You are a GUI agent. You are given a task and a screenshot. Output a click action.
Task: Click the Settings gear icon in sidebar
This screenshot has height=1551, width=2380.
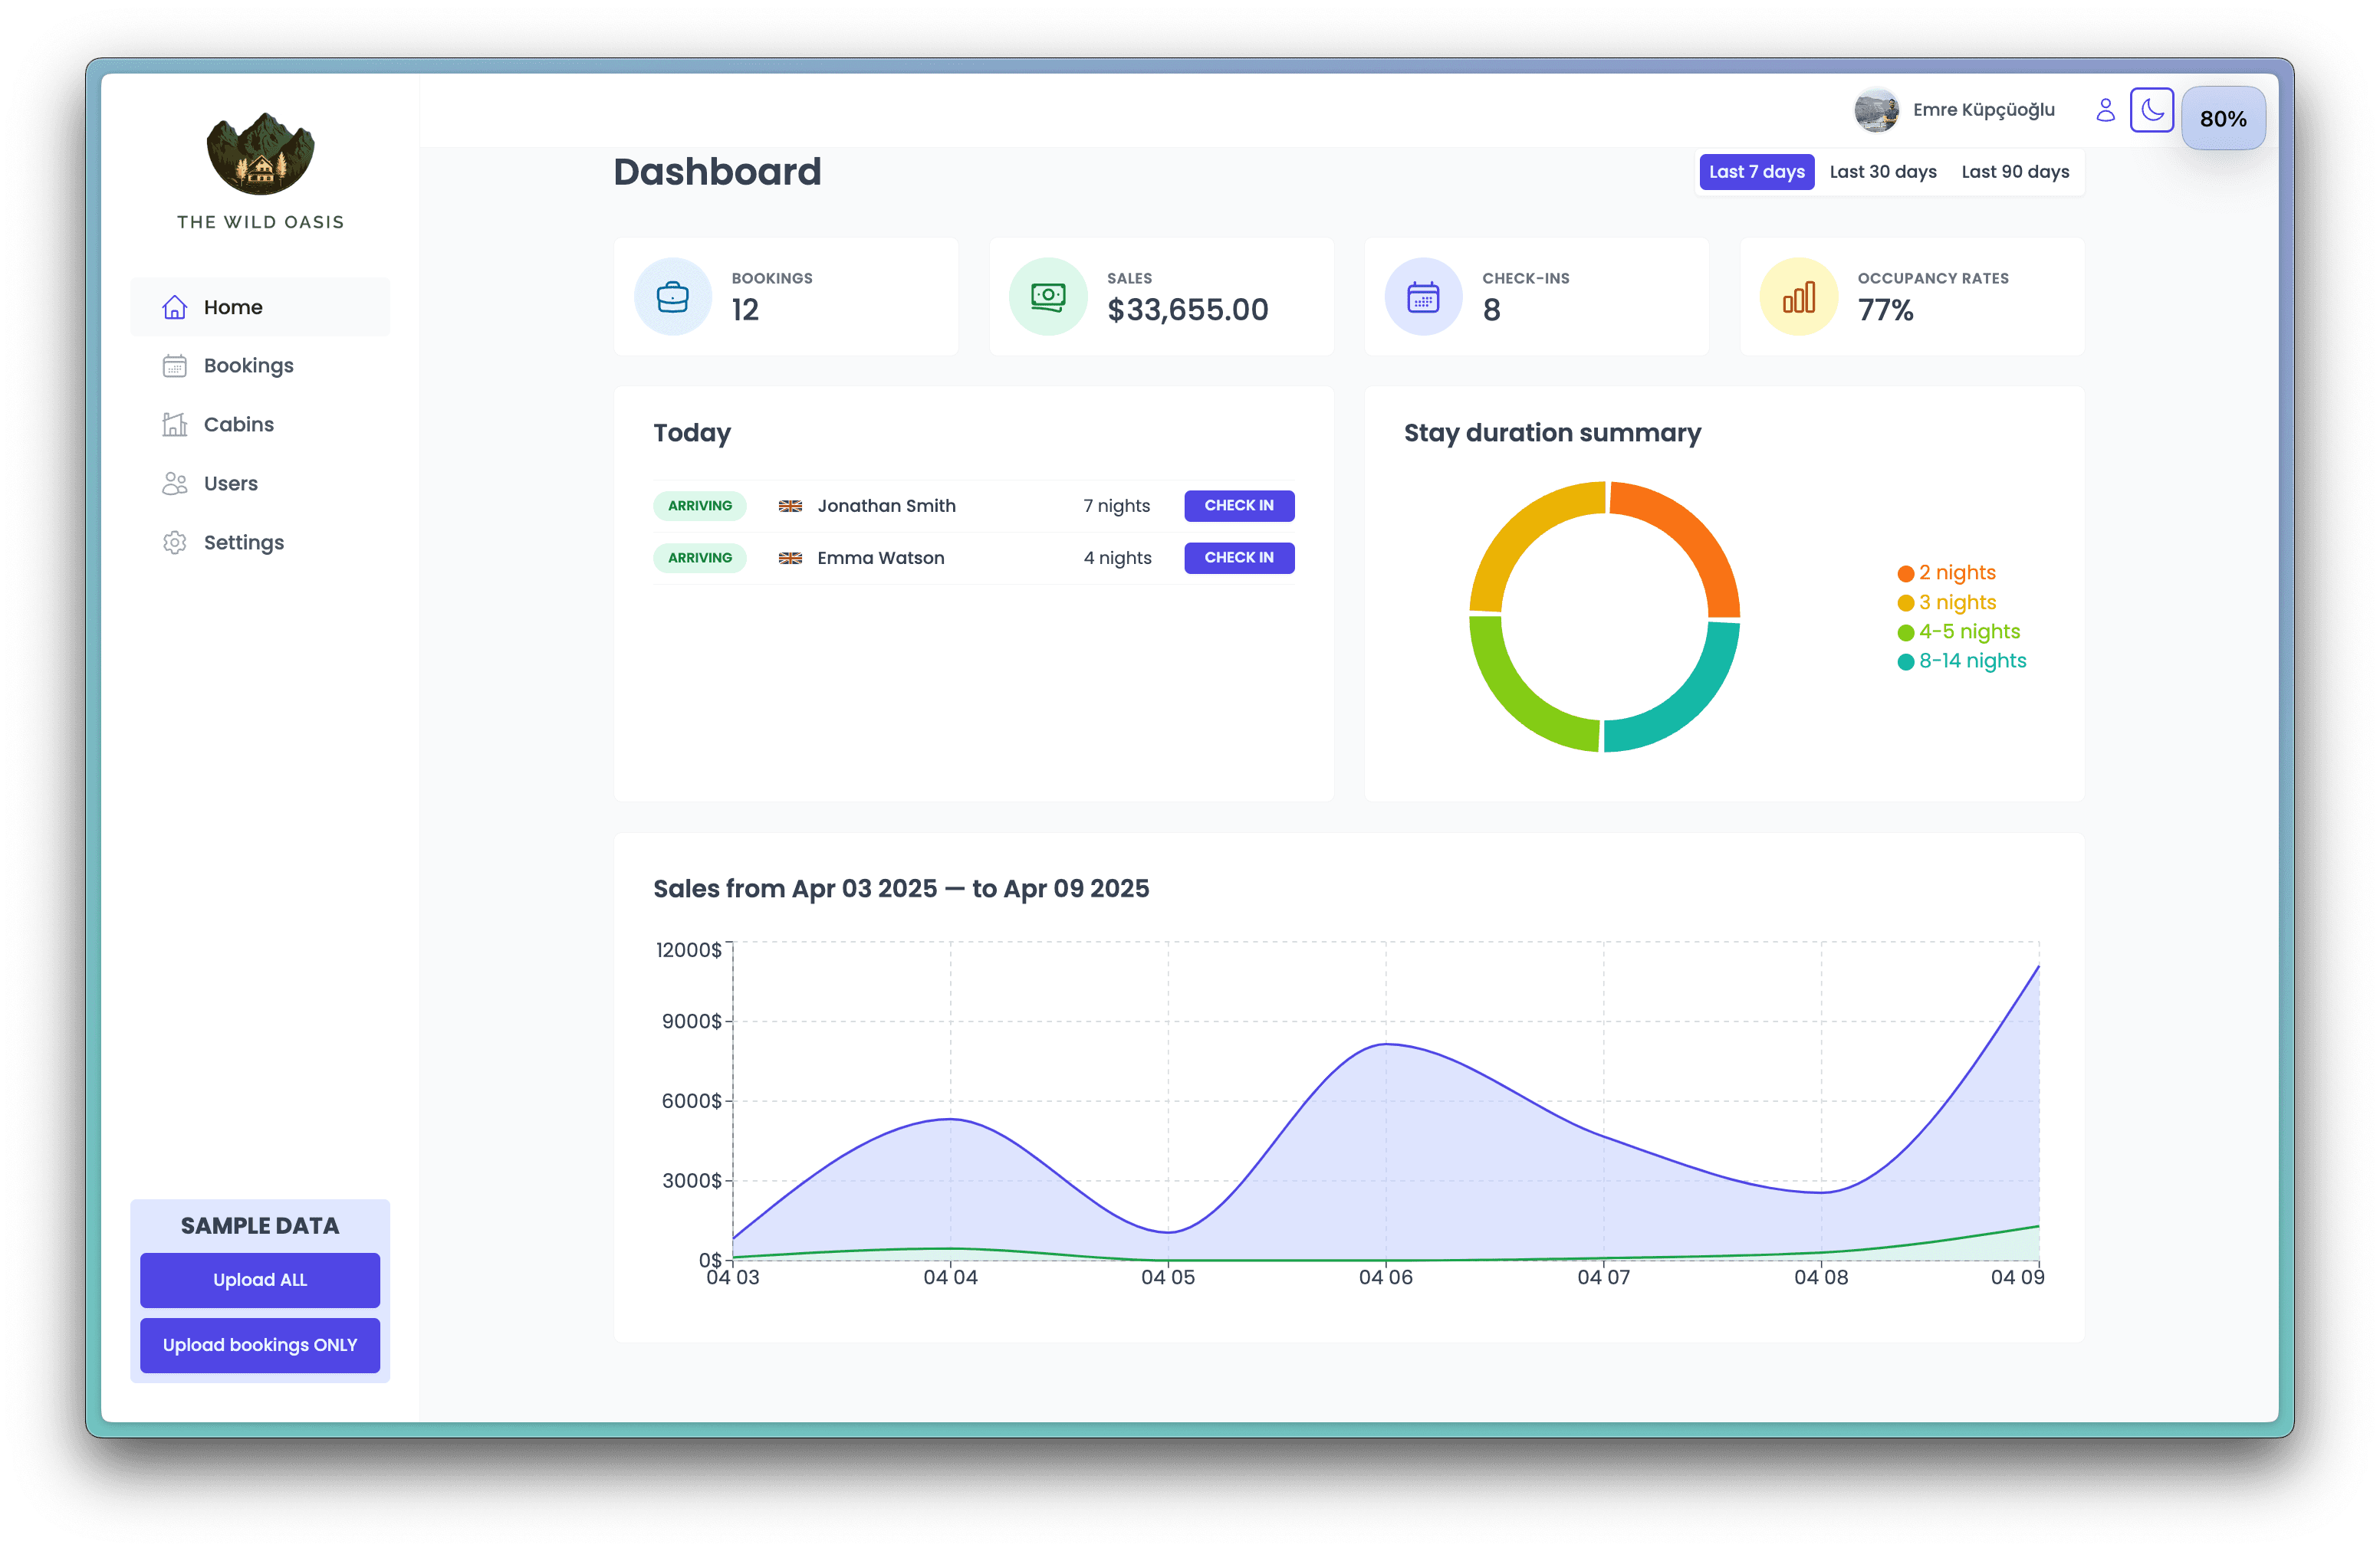pos(174,543)
